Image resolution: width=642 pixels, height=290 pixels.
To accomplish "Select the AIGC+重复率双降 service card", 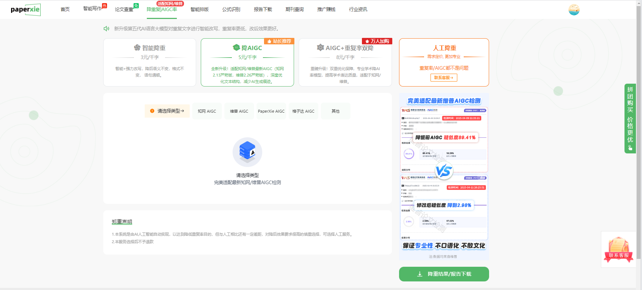I will (345, 63).
